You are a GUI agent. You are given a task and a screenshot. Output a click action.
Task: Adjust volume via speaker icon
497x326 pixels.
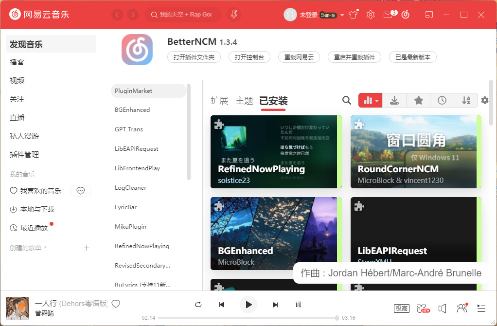[443, 308]
